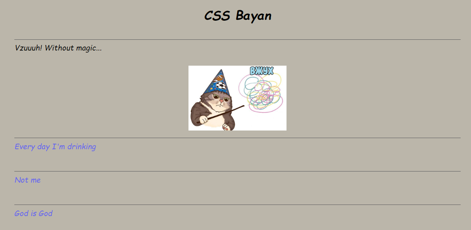This screenshot has height=230, width=471.
Task: Open the "Not me" link
Action: point(27,180)
